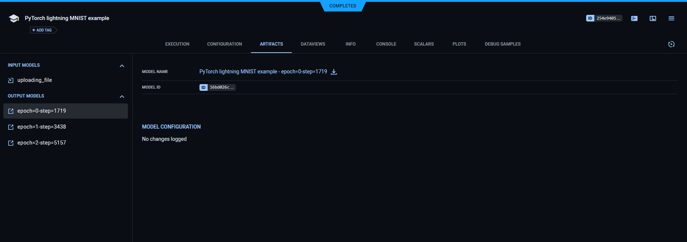Copy the task ID 254e9405 badge
Viewport: 687px width, 242px height.
point(604,18)
